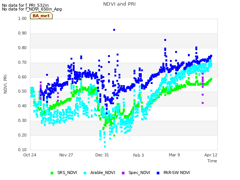This screenshot has height=180, width=240.
Task: Click the Mar 9 axis tick label
Action: pos(174,155)
